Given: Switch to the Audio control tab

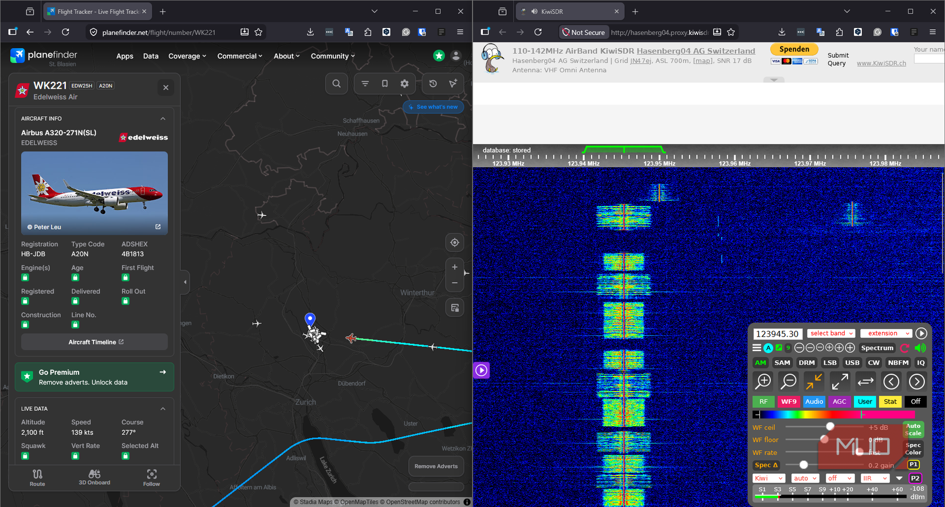Looking at the screenshot, I should pyautogui.click(x=814, y=402).
